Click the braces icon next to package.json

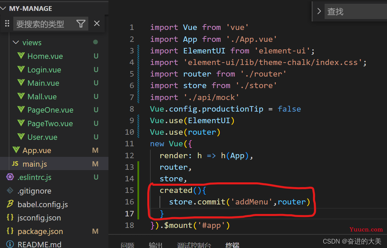pyautogui.click(x=10, y=231)
